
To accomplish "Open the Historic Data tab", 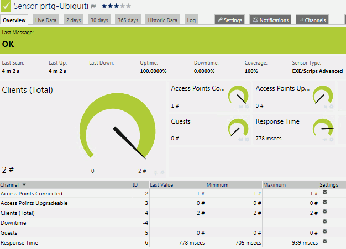I will [162, 20].
